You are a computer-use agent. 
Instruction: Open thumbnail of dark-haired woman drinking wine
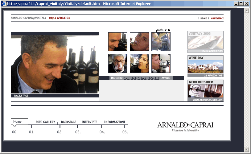[139, 63]
